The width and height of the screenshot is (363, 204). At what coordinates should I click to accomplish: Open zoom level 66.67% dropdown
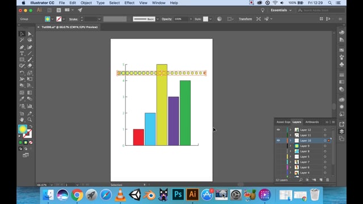pos(52,185)
